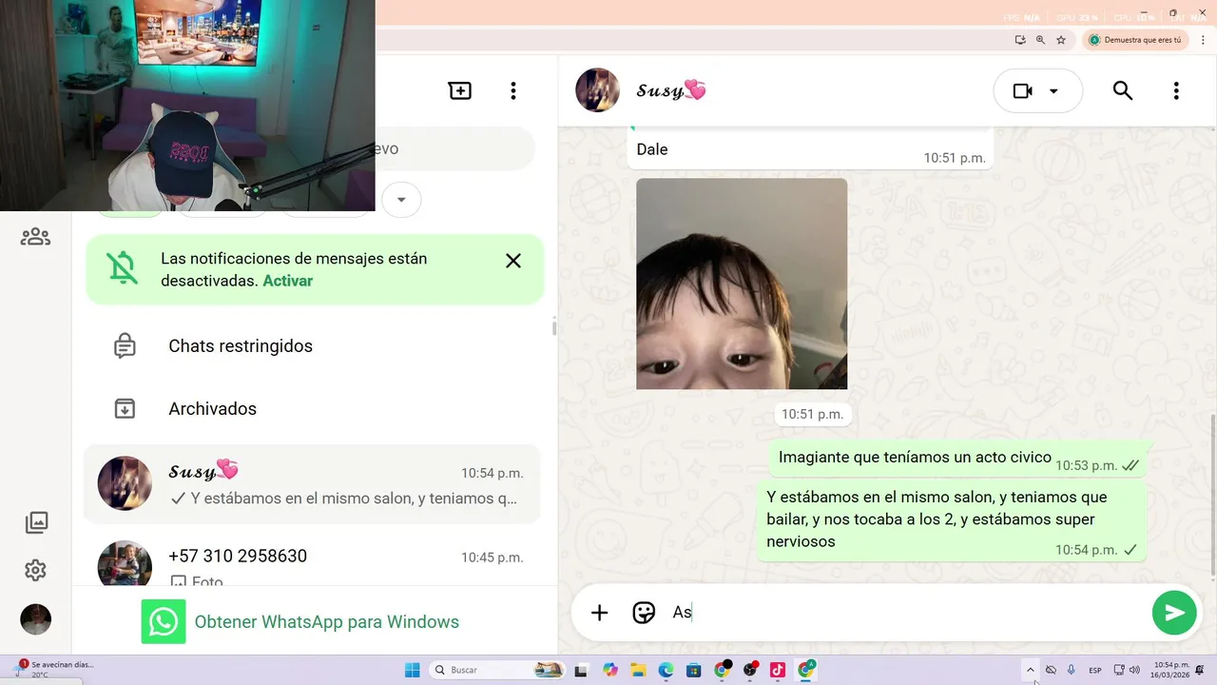Click the Chrome zoom magnifier icon
Image resolution: width=1217 pixels, height=685 pixels.
(x=1040, y=40)
